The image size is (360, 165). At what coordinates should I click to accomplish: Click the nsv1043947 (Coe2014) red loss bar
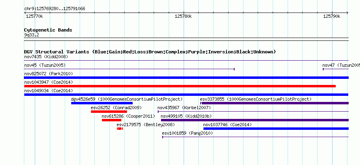[180, 86]
